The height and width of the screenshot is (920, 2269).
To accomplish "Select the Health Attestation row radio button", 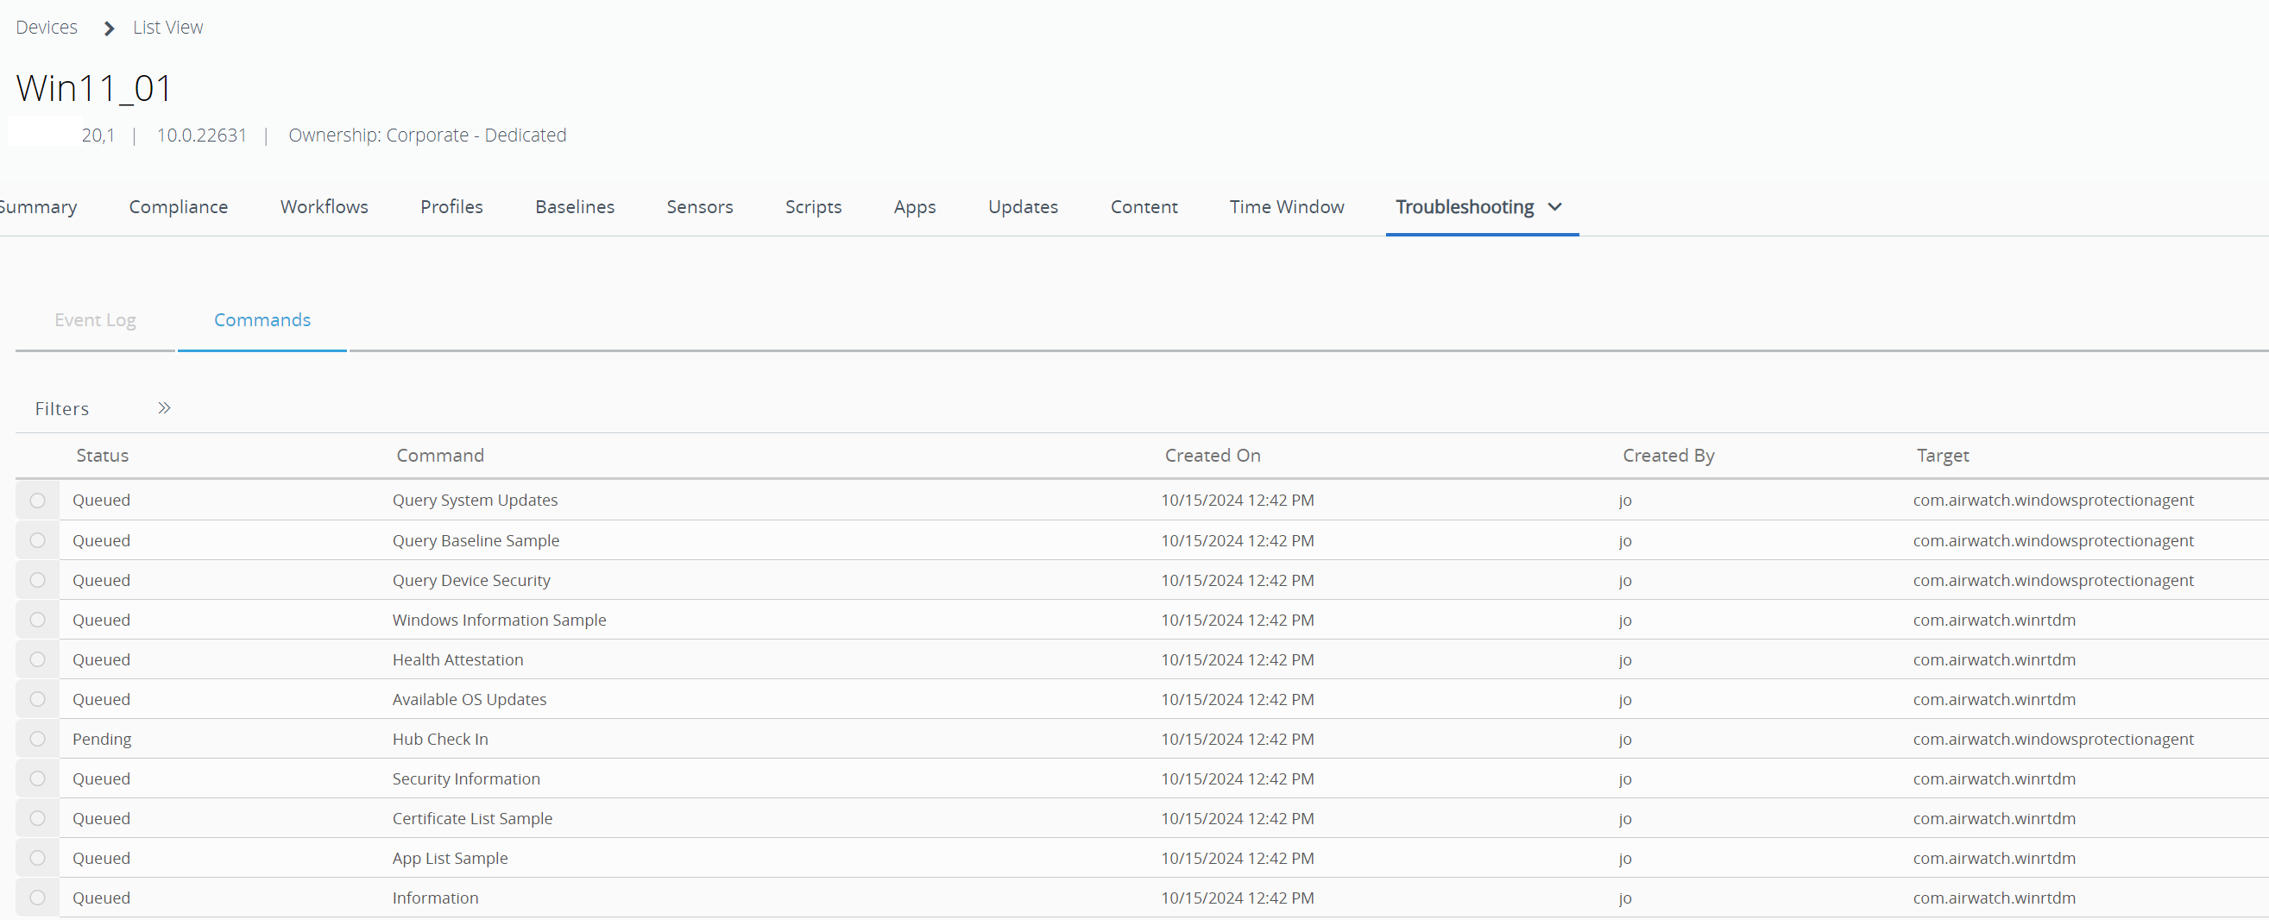I will tap(37, 659).
